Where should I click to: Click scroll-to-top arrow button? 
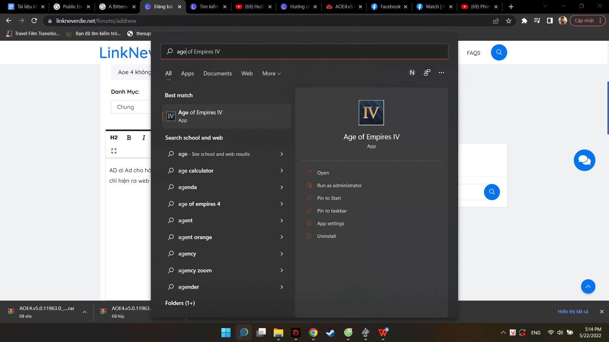tap(588, 287)
